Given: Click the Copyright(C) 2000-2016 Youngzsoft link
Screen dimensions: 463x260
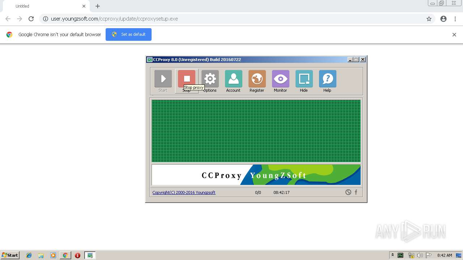Looking at the screenshot, I should click(x=184, y=192).
